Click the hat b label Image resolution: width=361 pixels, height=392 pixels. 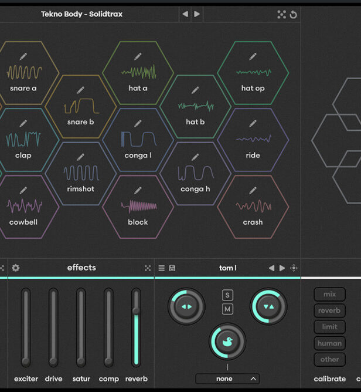point(195,121)
